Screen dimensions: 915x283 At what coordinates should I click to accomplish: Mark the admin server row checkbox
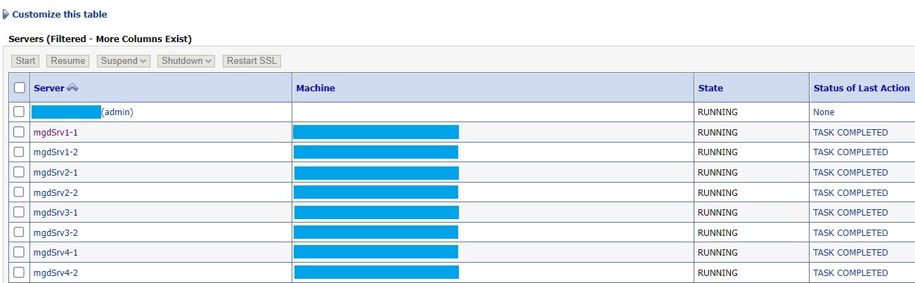click(20, 112)
